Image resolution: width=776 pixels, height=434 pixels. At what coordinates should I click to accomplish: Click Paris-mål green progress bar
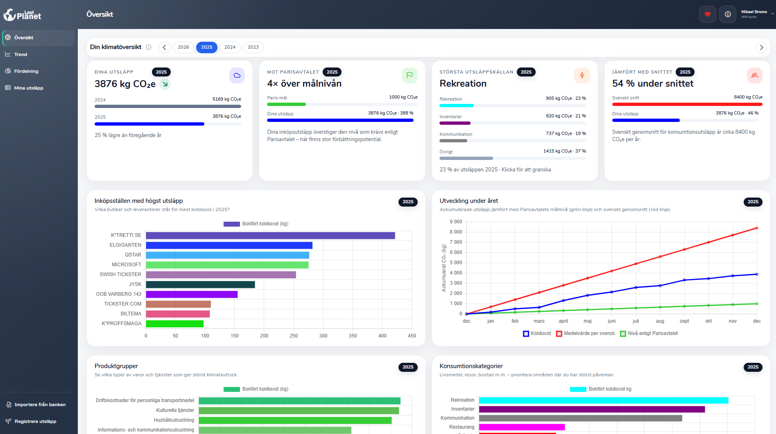tap(286, 104)
